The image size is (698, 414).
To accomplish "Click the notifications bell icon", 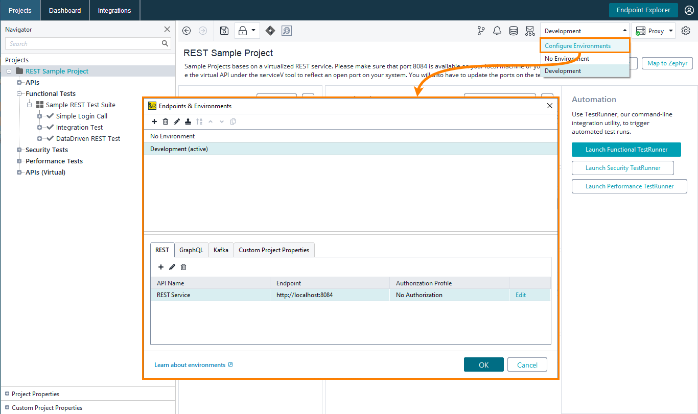I will [497, 31].
